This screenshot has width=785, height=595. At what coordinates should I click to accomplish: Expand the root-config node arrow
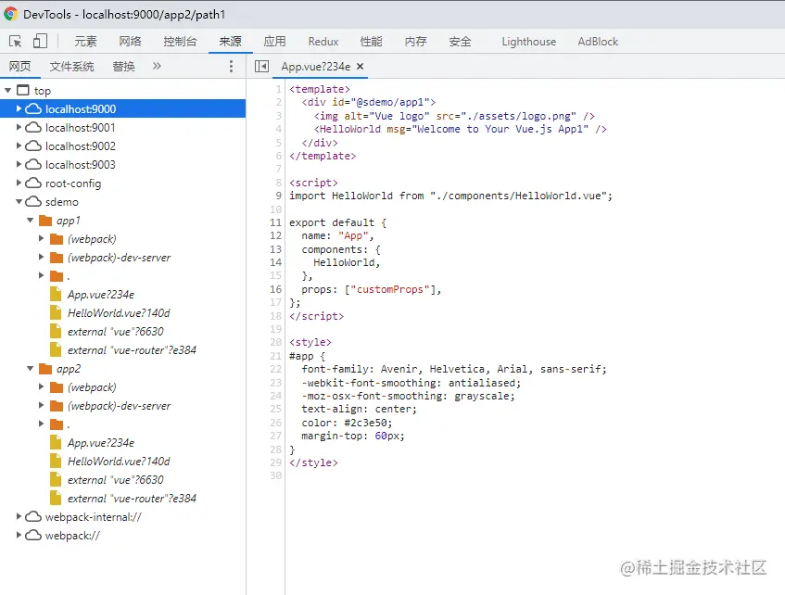click(19, 183)
